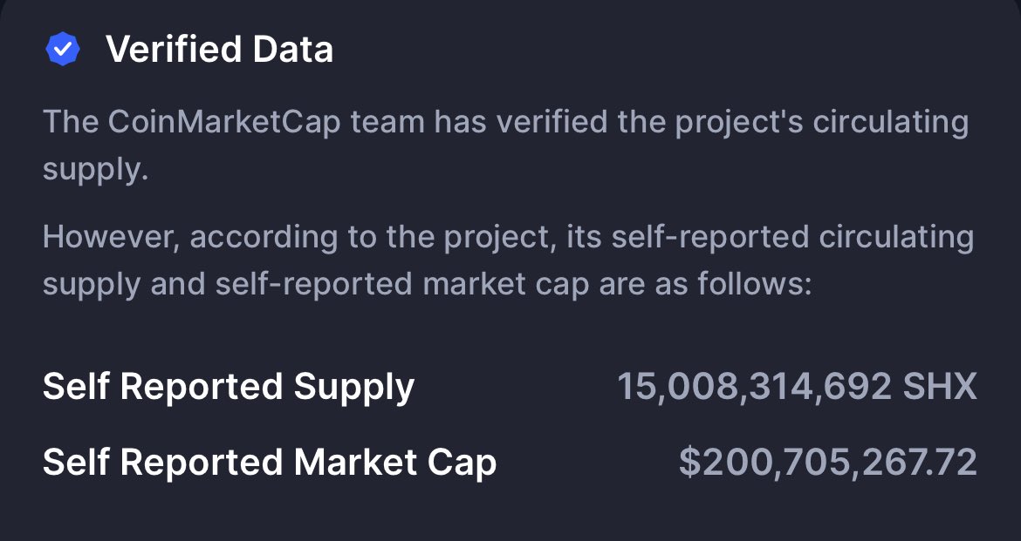This screenshot has height=541, width=1021.
Task: Click the blue verified checkmark badge
Action: click(63, 49)
